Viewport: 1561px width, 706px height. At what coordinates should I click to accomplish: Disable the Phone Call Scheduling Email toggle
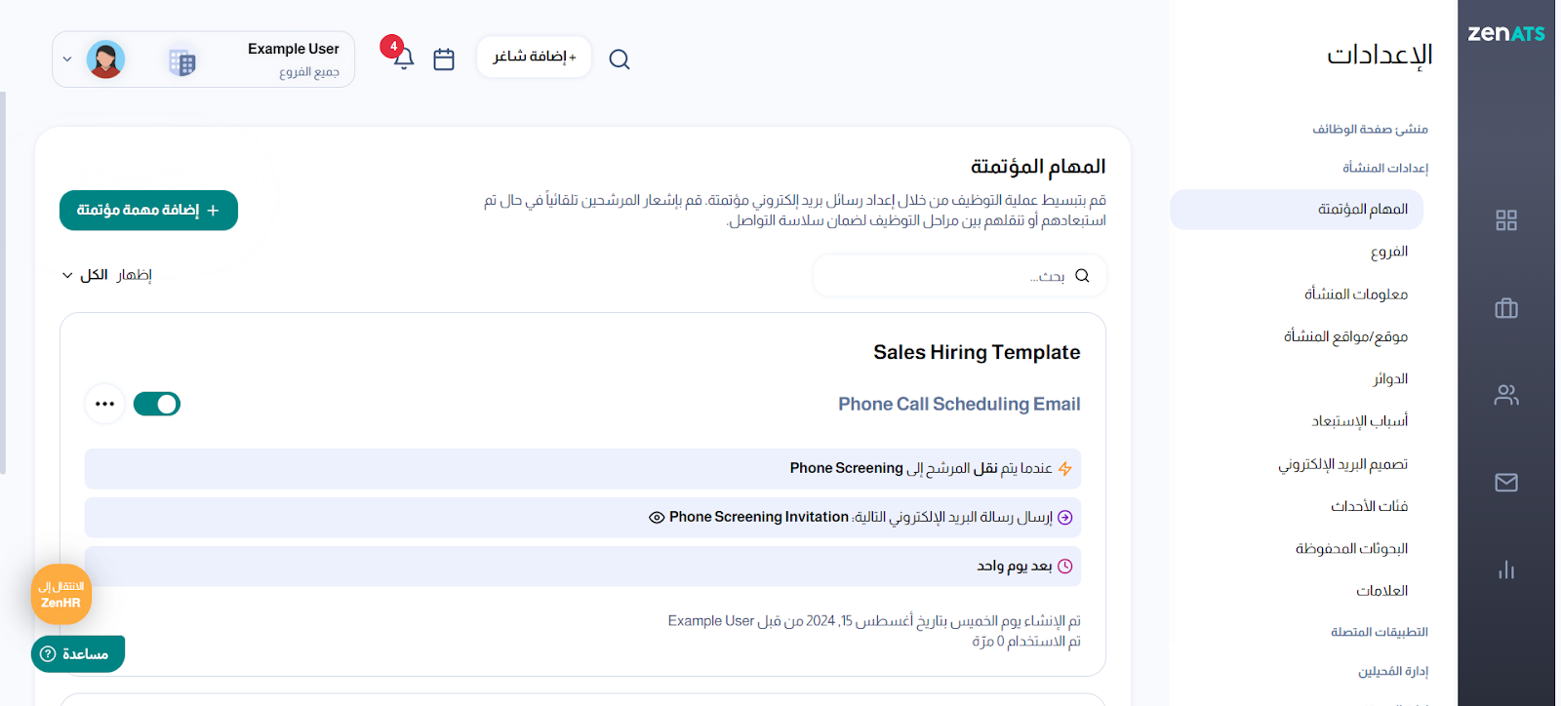click(x=157, y=404)
